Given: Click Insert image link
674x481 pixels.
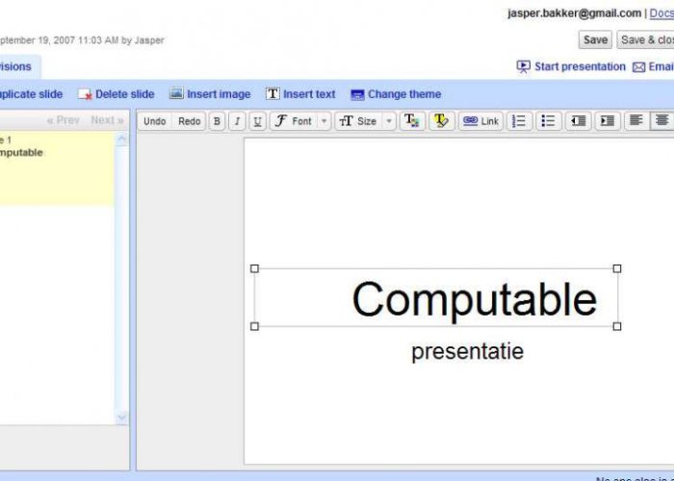Looking at the screenshot, I should [219, 94].
